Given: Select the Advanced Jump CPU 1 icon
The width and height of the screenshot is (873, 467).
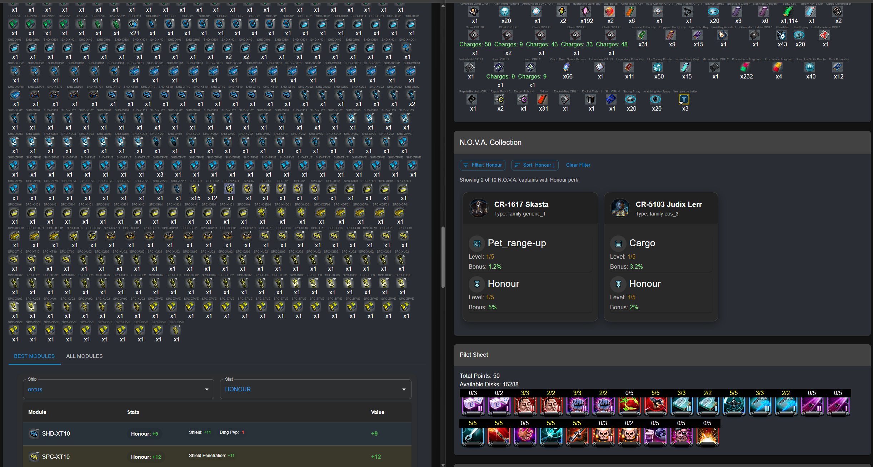Looking at the screenshot, I should [474, 11].
